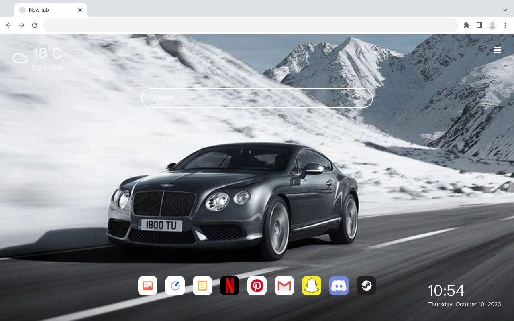Image resolution: width=514 pixels, height=321 pixels.
Task: Select the New tab tab
Action: [51, 10]
